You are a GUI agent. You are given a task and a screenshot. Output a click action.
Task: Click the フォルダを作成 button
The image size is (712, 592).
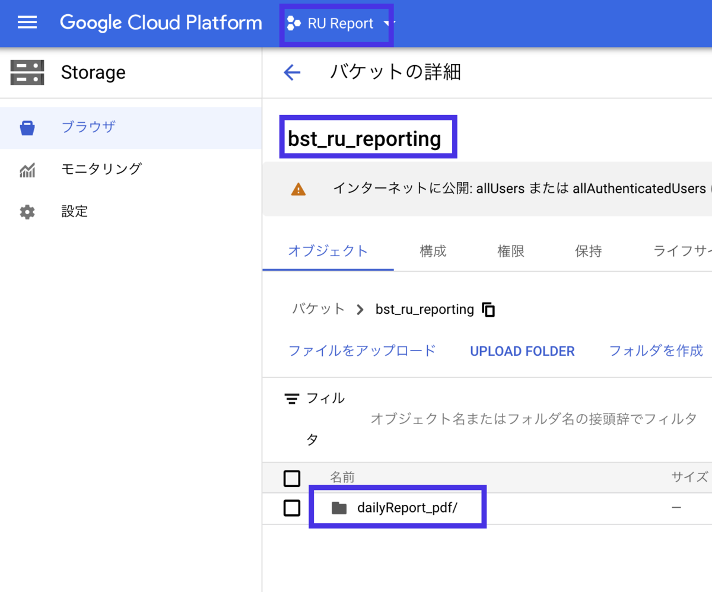click(x=656, y=351)
